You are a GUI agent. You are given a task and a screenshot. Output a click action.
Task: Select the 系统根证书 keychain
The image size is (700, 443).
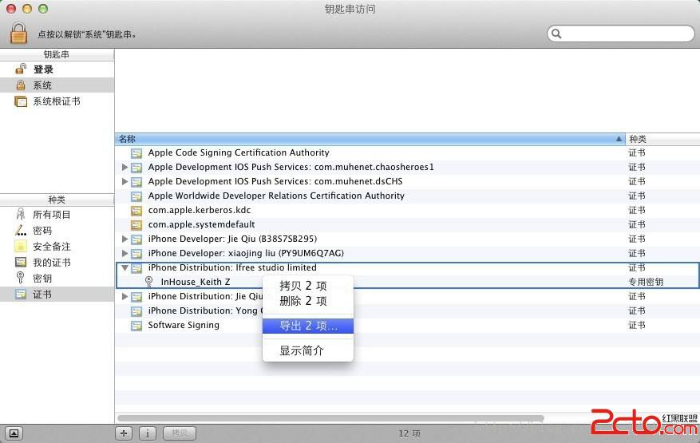(55, 101)
